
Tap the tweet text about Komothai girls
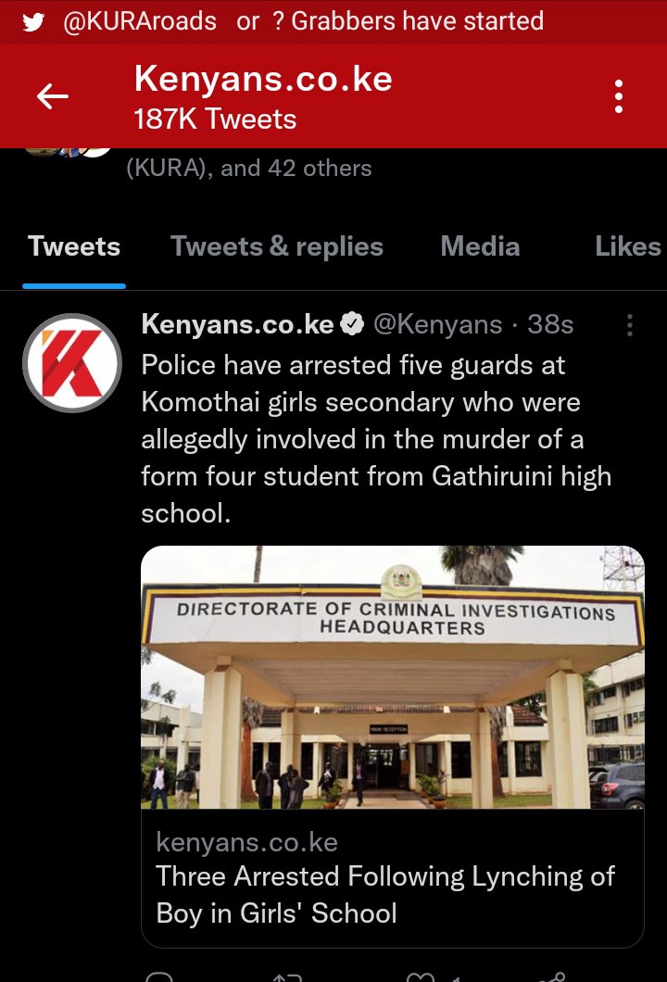[376, 439]
